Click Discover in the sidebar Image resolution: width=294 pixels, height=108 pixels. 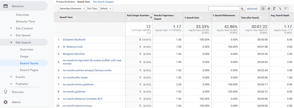pos(18,92)
